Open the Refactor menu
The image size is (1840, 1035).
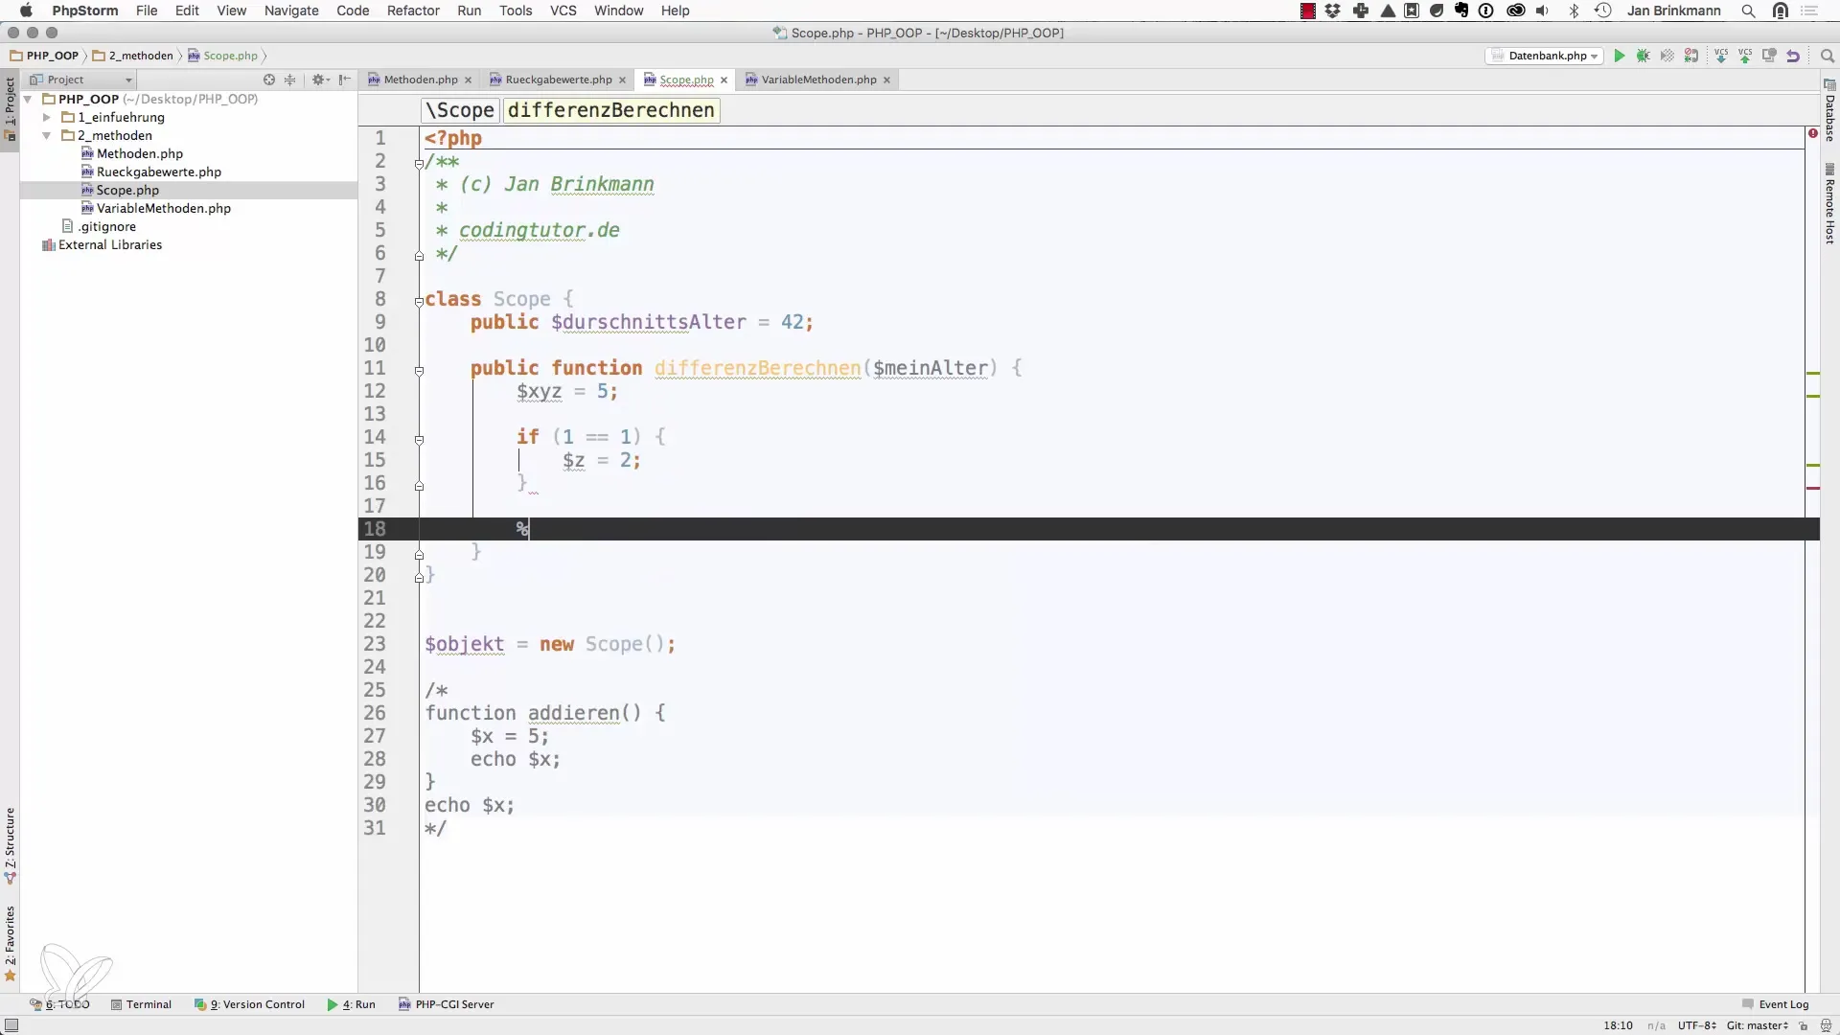[413, 11]
